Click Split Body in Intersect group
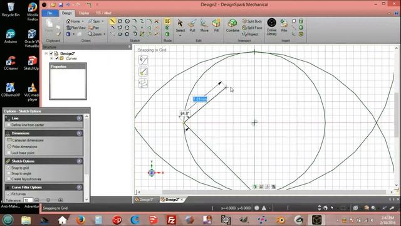Image resolution: width=401 pixels, height=226 pixels. tap(252, 21)
